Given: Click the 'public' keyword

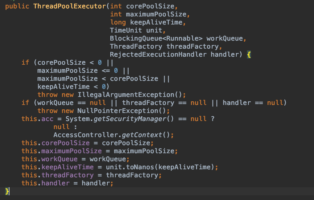Looking at the screenshot, I should [x=17, y=6].
